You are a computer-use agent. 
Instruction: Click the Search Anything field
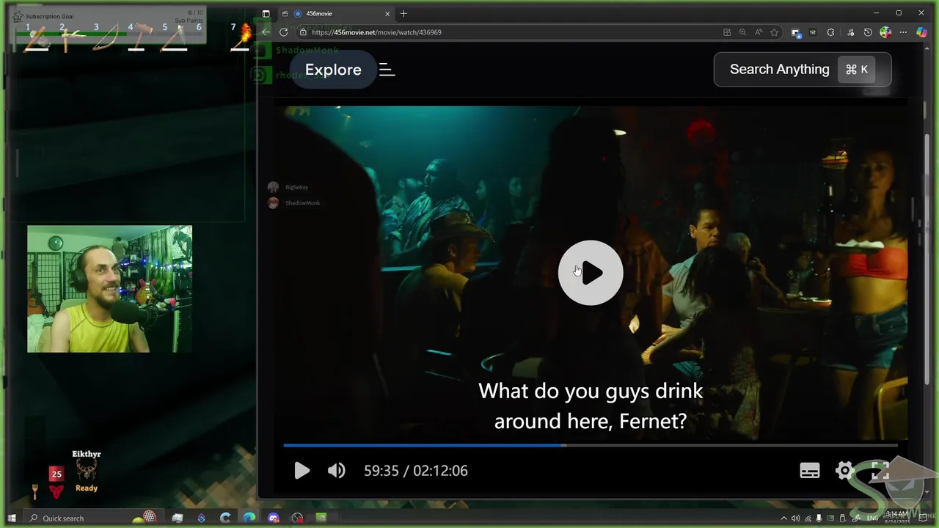click(803, 70)
